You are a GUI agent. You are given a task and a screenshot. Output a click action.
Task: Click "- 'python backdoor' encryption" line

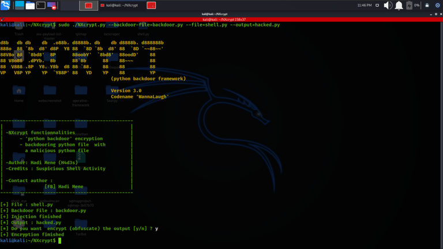tap(61, 138)
